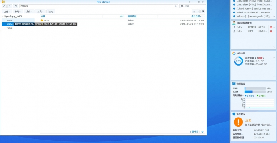Click the storage widget ring icon
This screenshot has width=277, height=143.
pos(234,53)
